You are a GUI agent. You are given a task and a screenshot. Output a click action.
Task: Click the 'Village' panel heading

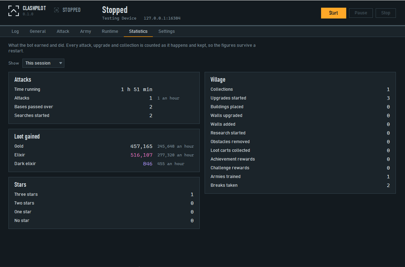218,80
